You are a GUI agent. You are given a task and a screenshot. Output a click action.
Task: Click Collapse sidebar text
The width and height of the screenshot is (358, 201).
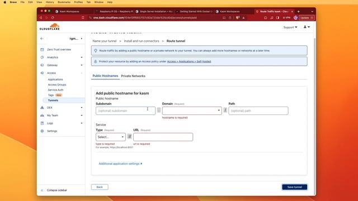[57, 190]
